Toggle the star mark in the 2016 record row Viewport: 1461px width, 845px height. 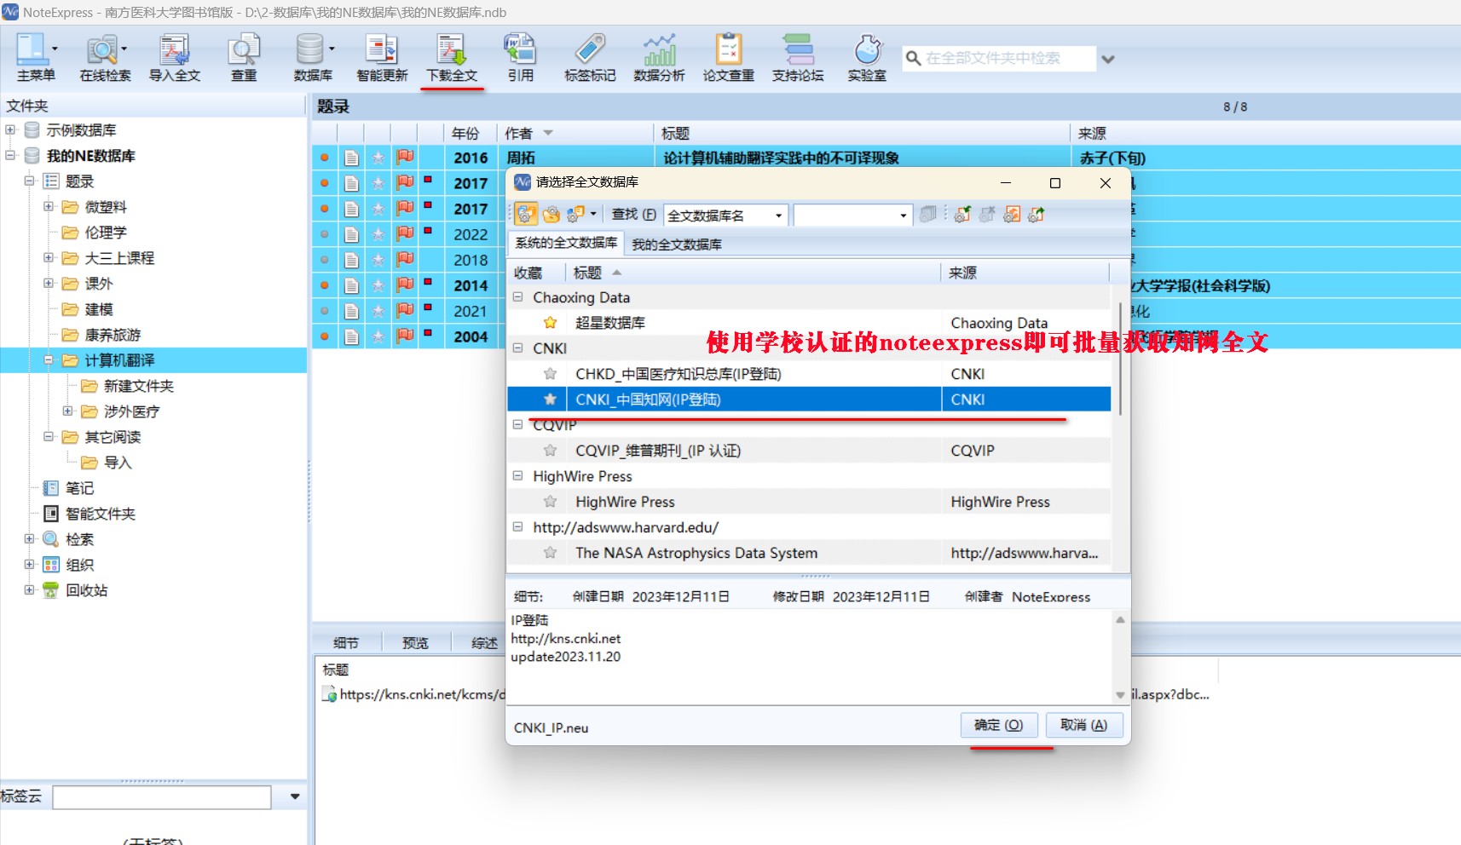[378, 158]
